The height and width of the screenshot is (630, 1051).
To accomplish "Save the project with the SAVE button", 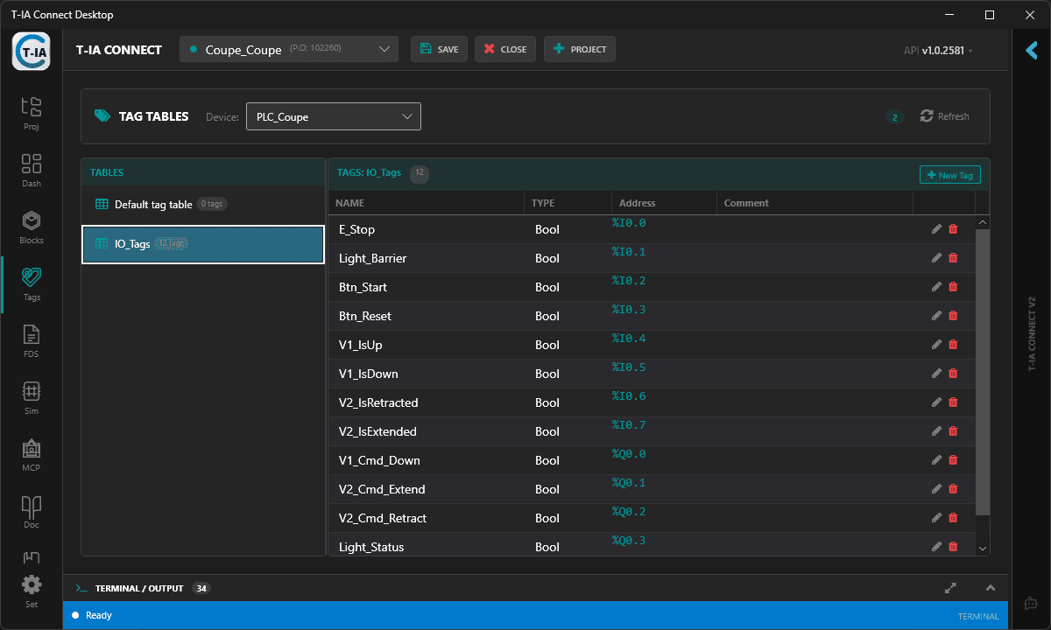I will point(438,49).
